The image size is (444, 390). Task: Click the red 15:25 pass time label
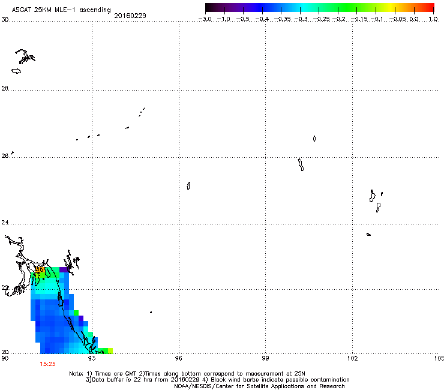tap(47, 364)
